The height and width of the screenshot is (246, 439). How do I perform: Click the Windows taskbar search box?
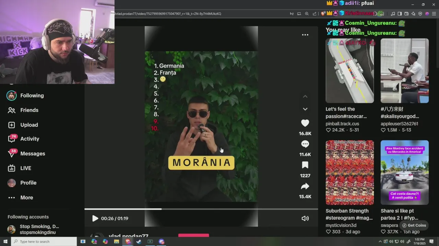click(x=44, y=242)
